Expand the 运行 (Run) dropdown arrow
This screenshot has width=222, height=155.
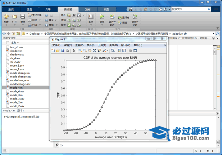pos(102,25)
